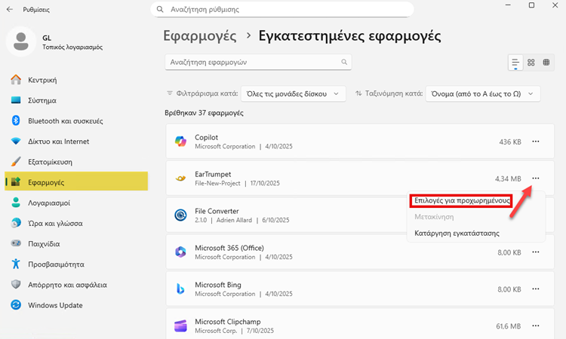
Task: Click the back arrow in Settings
Action: tap(10, 9)
